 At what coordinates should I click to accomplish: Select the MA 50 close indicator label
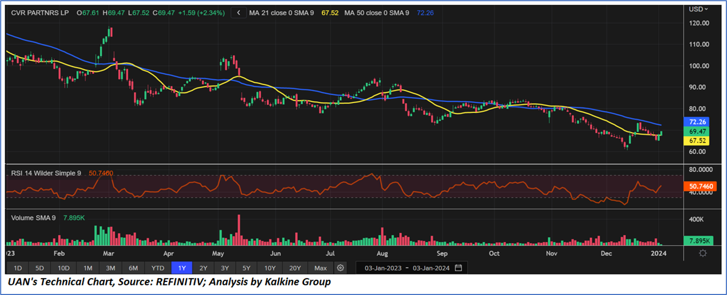point(376,13)
